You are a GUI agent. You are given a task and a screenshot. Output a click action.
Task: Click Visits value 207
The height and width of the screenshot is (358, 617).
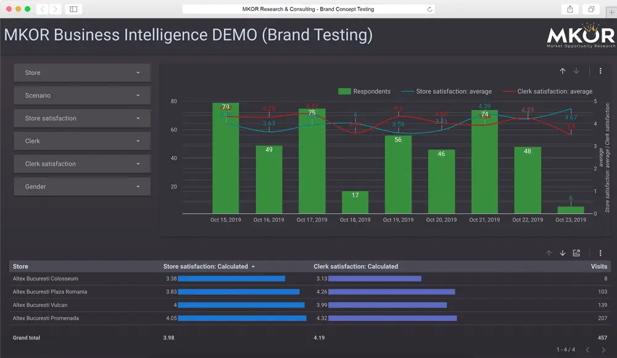point(602,318)
